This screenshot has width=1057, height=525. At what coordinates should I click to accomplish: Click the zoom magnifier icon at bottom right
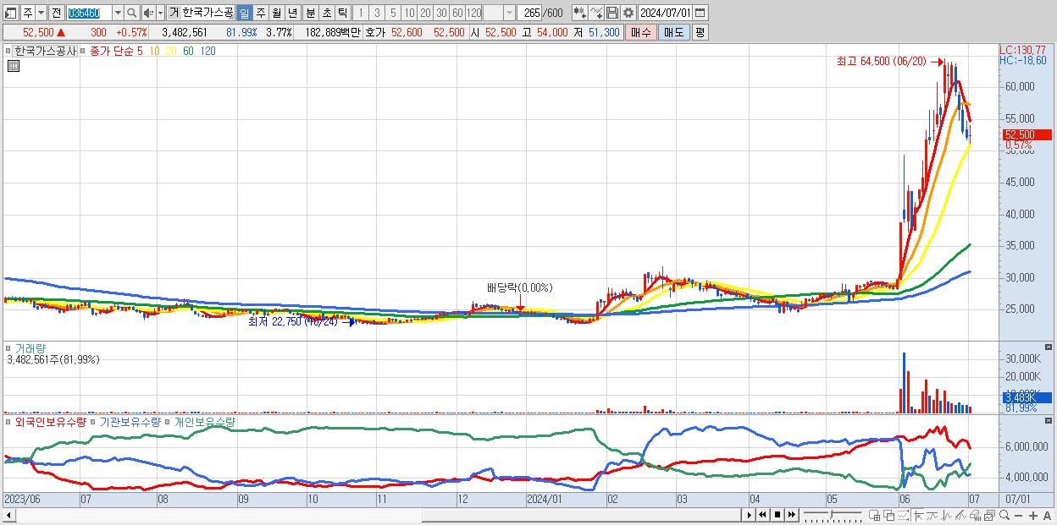click(1004, 516)
